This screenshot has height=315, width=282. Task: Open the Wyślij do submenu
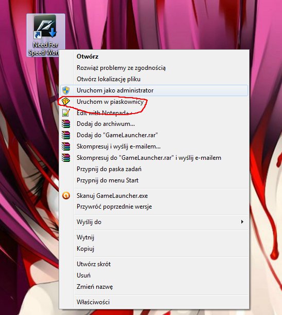[x=154, y=222]
